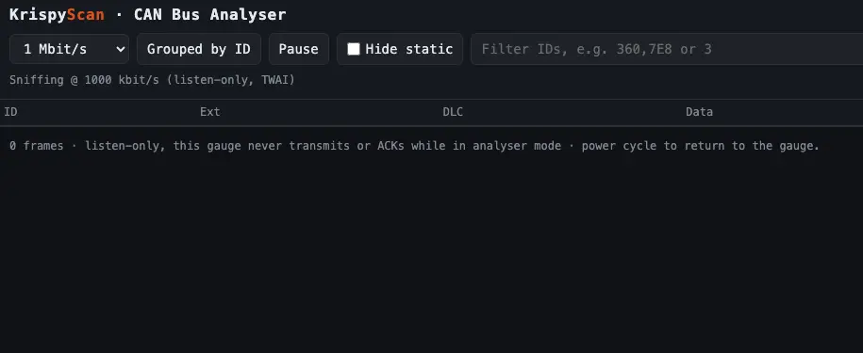This screenshot has height=353, width=863.
Task: Click the empty frame table area
Action: [432, 255]
